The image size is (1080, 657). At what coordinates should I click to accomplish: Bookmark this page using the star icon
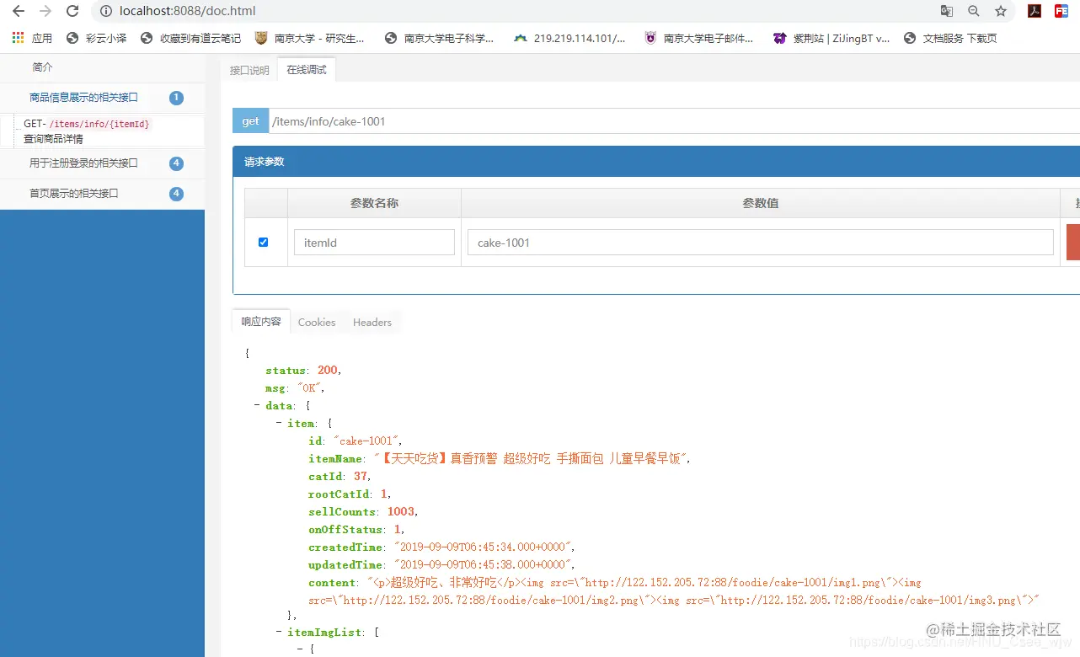[x=998, y=11]
